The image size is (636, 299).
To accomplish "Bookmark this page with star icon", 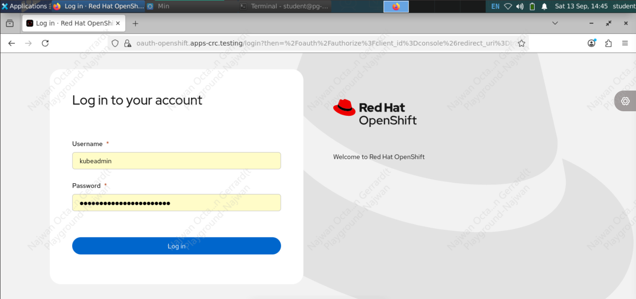I will coord(521,43).
